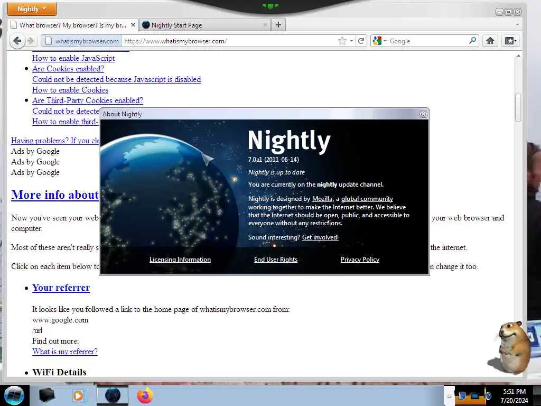
Task: Open a new tab with plus button
Action: [x=278, y=25]
